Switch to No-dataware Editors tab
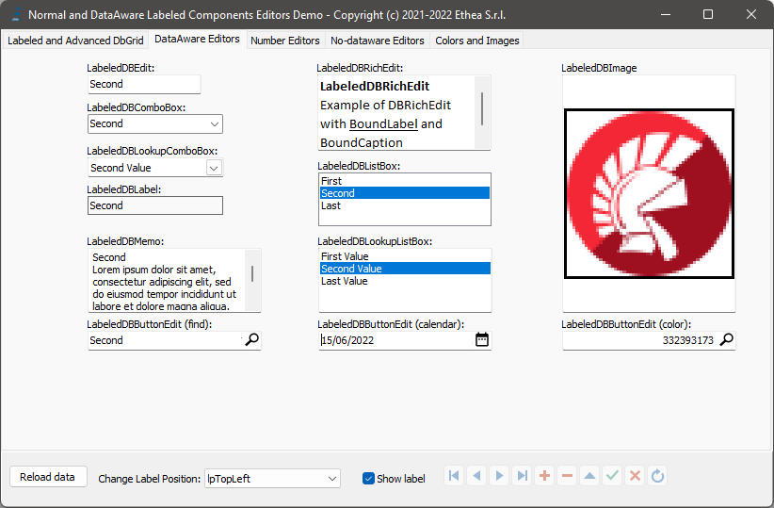The height and width of the screenshot is (508, 774). pyautogui.click(x=378, y=41)
